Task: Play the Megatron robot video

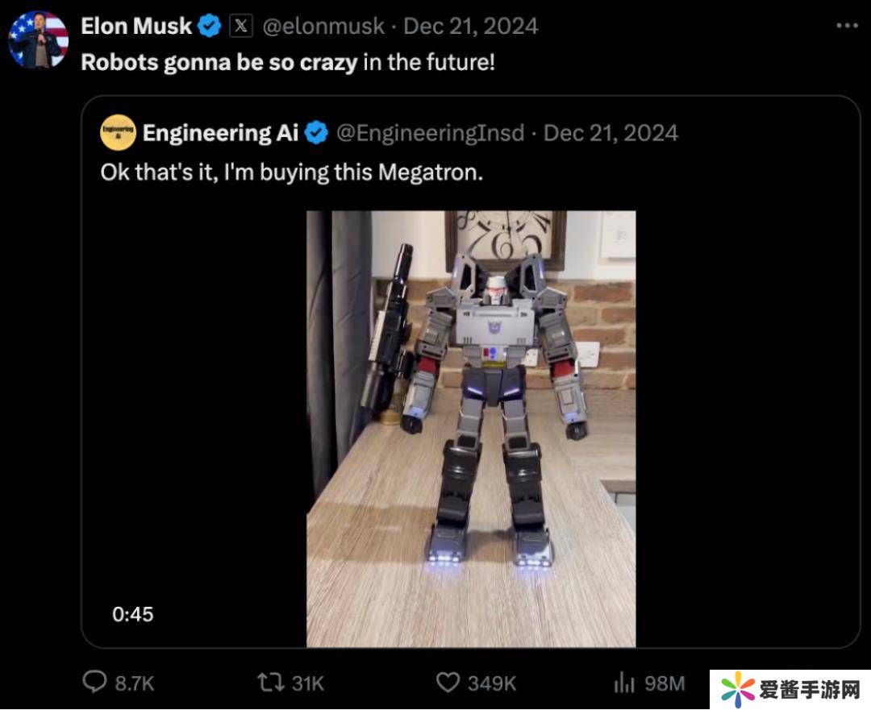Action: [x=471, y=429]
